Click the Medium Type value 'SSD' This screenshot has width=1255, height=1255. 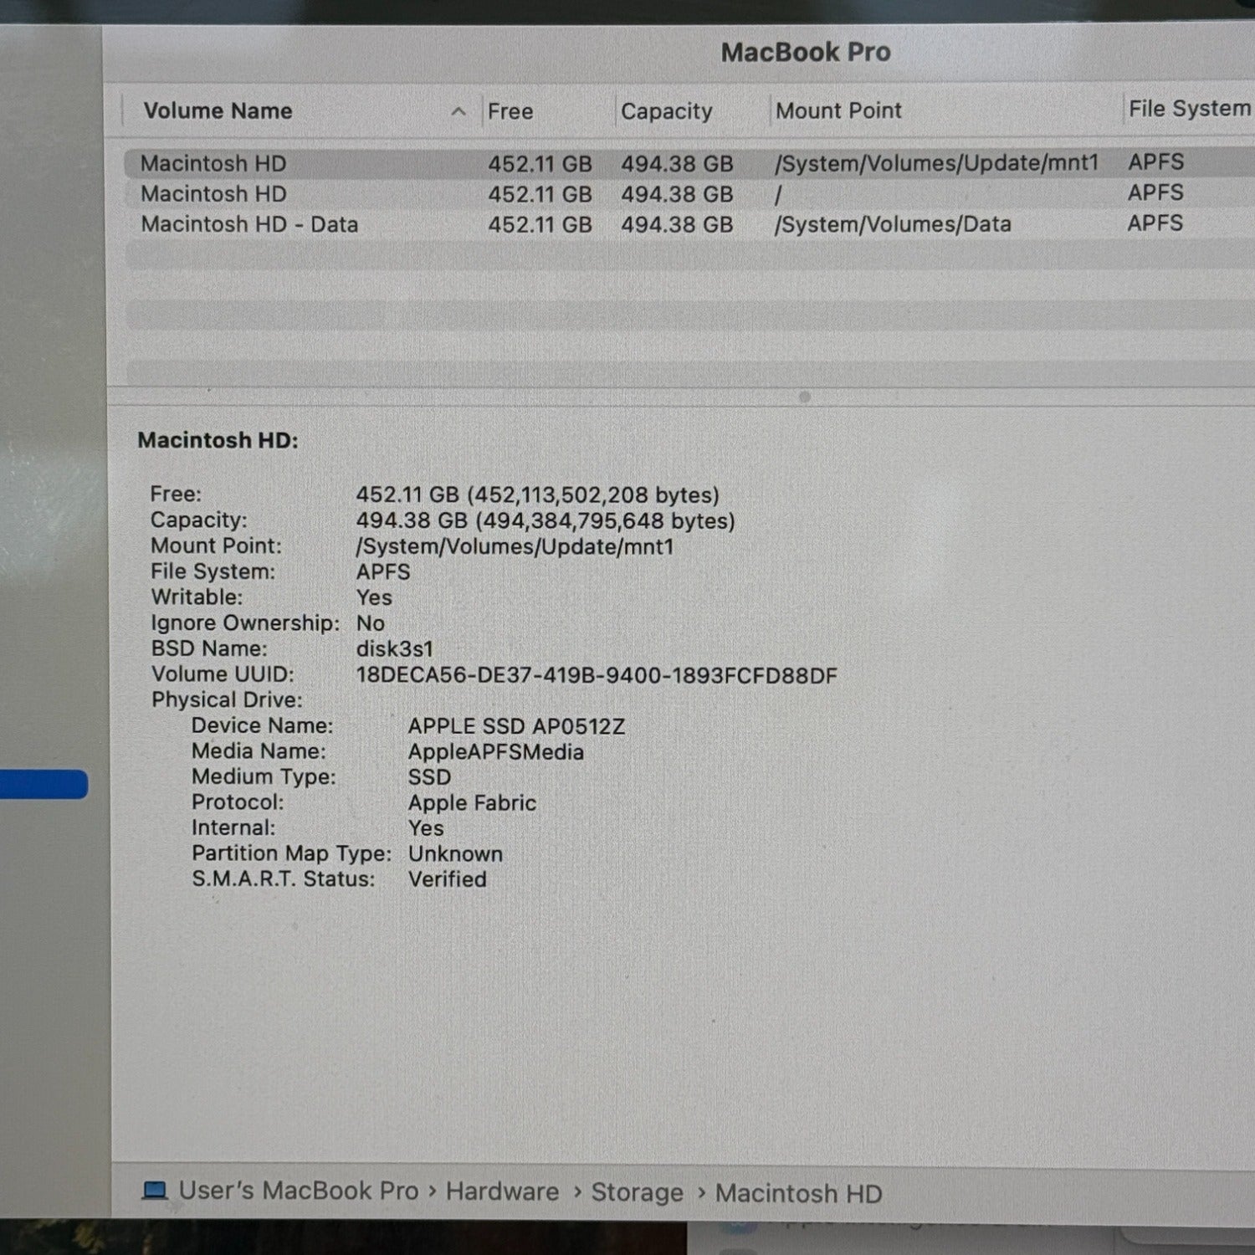pyautogui.click(x=429, y=777)
